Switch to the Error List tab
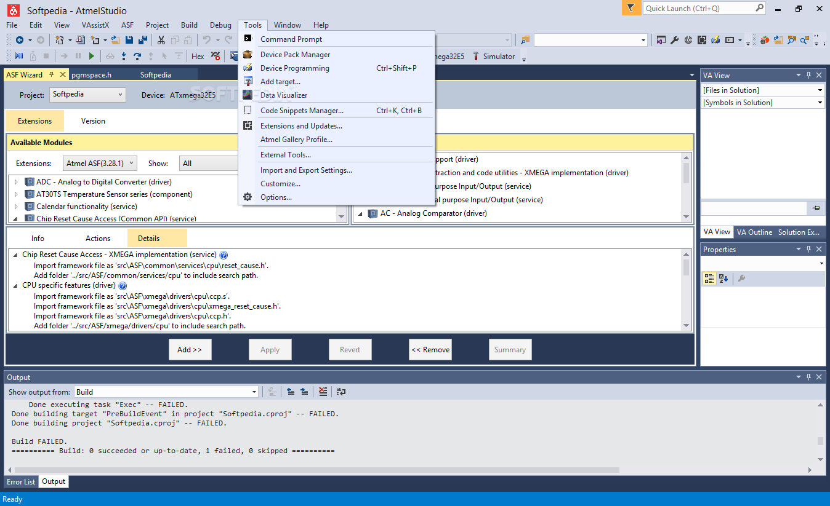Screen dimensions: 830x506 21,482
